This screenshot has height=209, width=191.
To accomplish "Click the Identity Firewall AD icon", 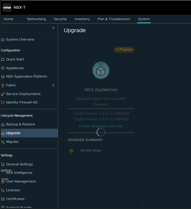I will pos(3,103).
